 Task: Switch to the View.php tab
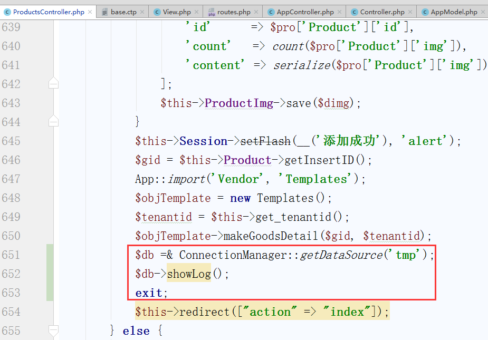point(177,12)
